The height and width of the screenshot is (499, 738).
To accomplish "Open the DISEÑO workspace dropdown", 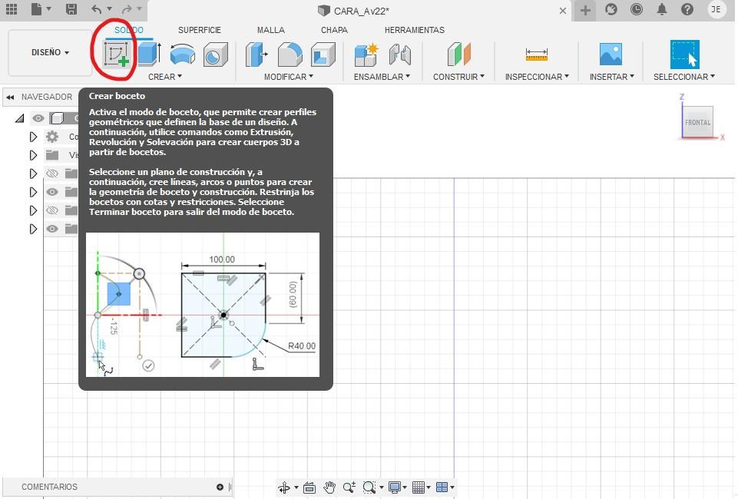I will point(51,52).
